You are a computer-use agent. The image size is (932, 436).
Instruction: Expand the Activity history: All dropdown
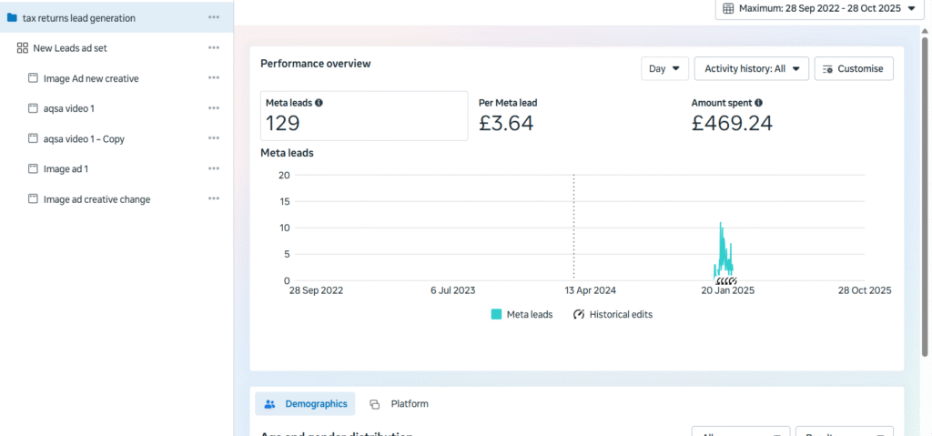point(751,68)
